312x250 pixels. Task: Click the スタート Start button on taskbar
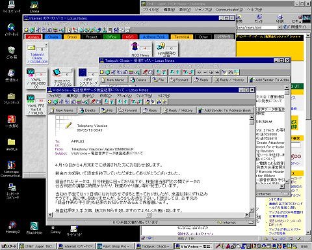pos(8,246)
